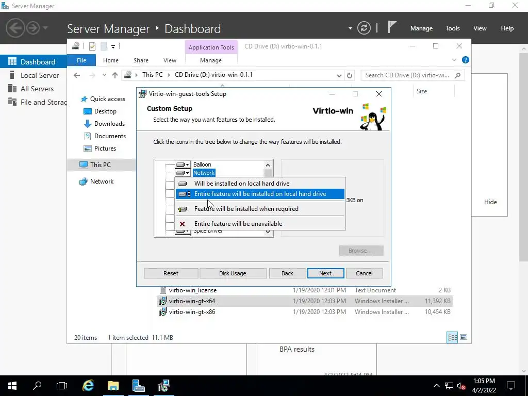Choose Feature will be installed when required

(x=260, y=209)
